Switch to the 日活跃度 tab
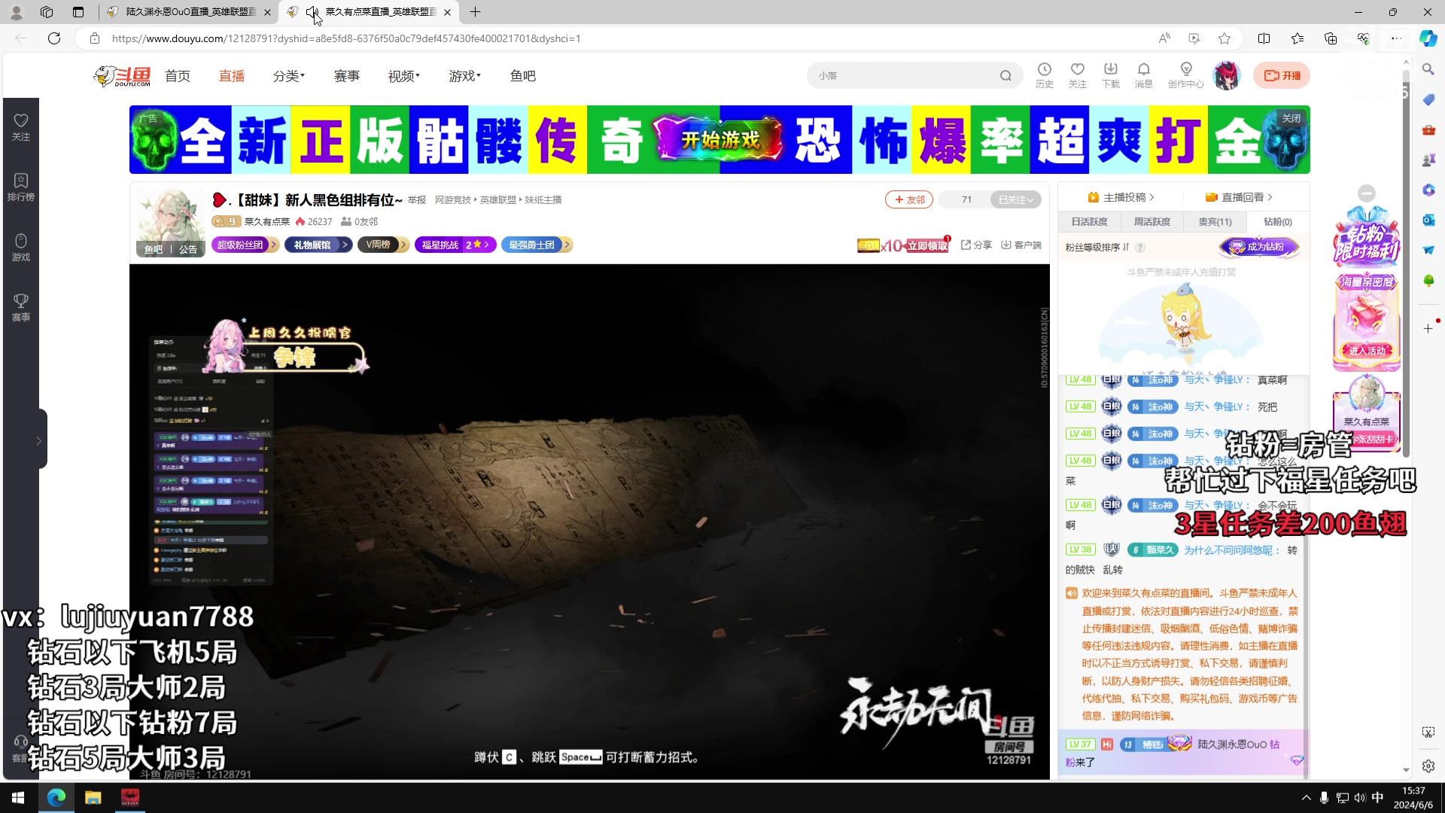This screenshot has width=1445, height=813. (1089, 222)
